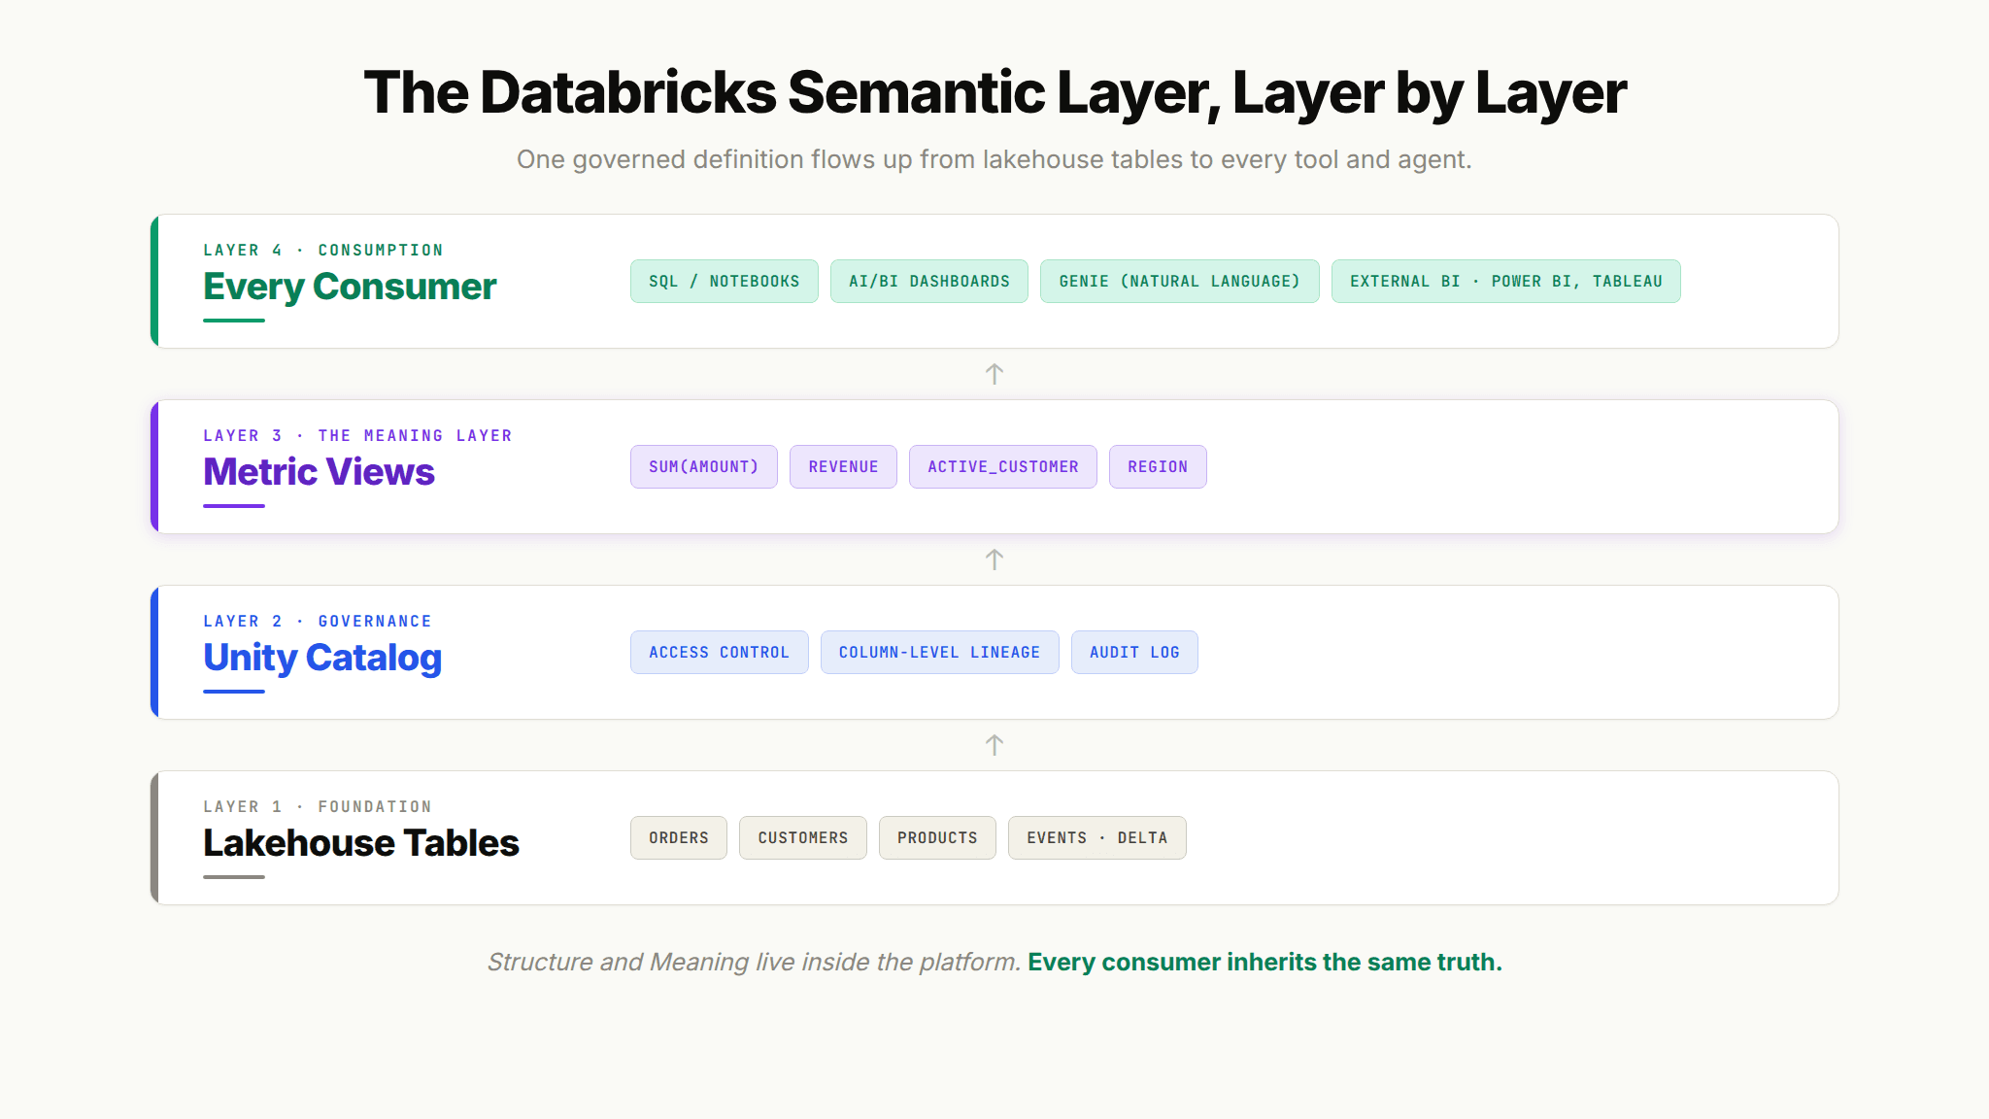Select the Access Control chip

[719, 652]
